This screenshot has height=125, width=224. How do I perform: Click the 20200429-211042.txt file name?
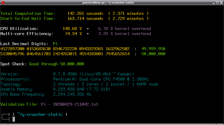click(76, 105)
